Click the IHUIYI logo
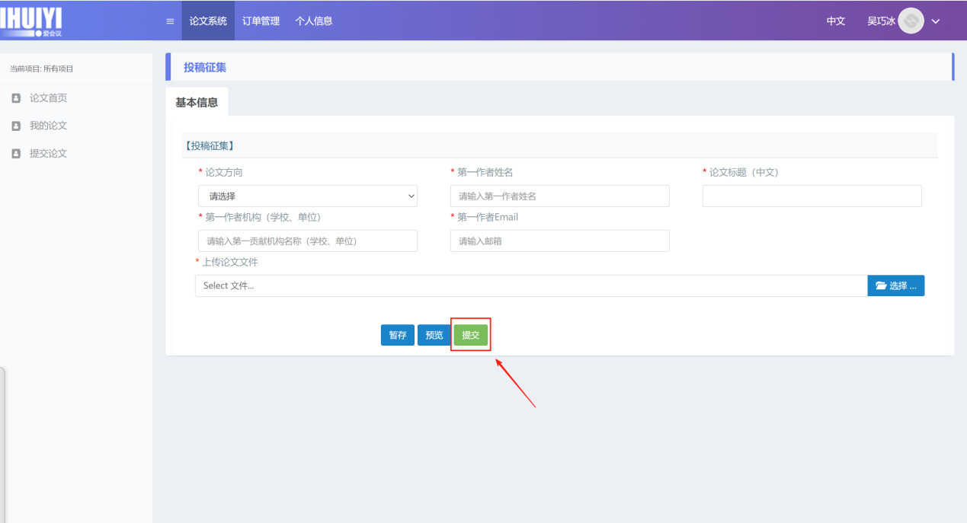The width and height of the screenshot is (967, 523). click(x=32, y=21)
